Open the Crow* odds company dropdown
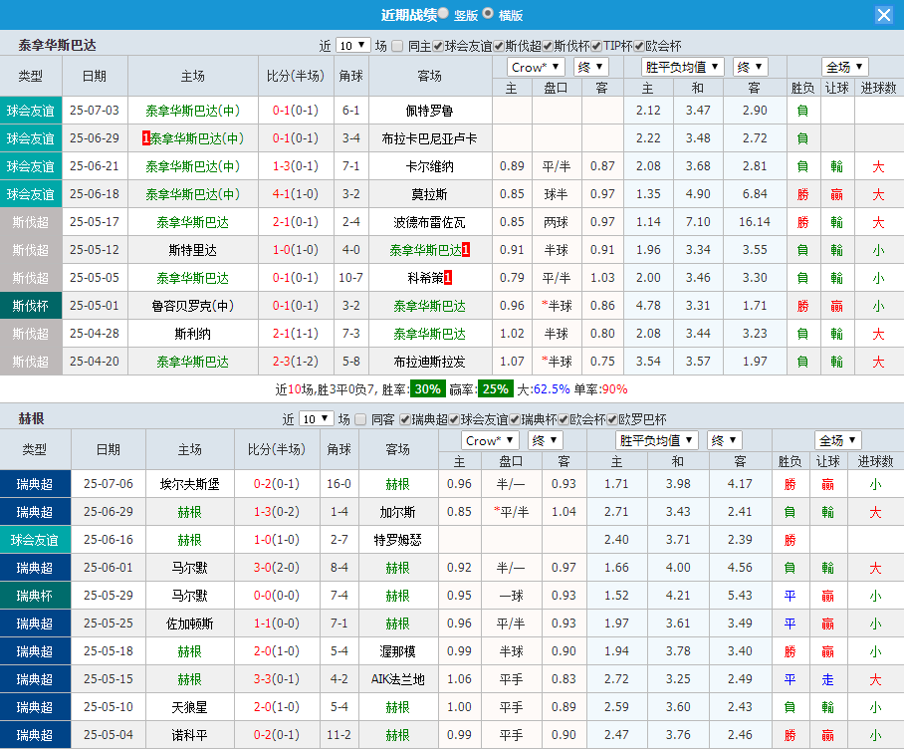Screen dimensions: 904x749 coord(534,67)
